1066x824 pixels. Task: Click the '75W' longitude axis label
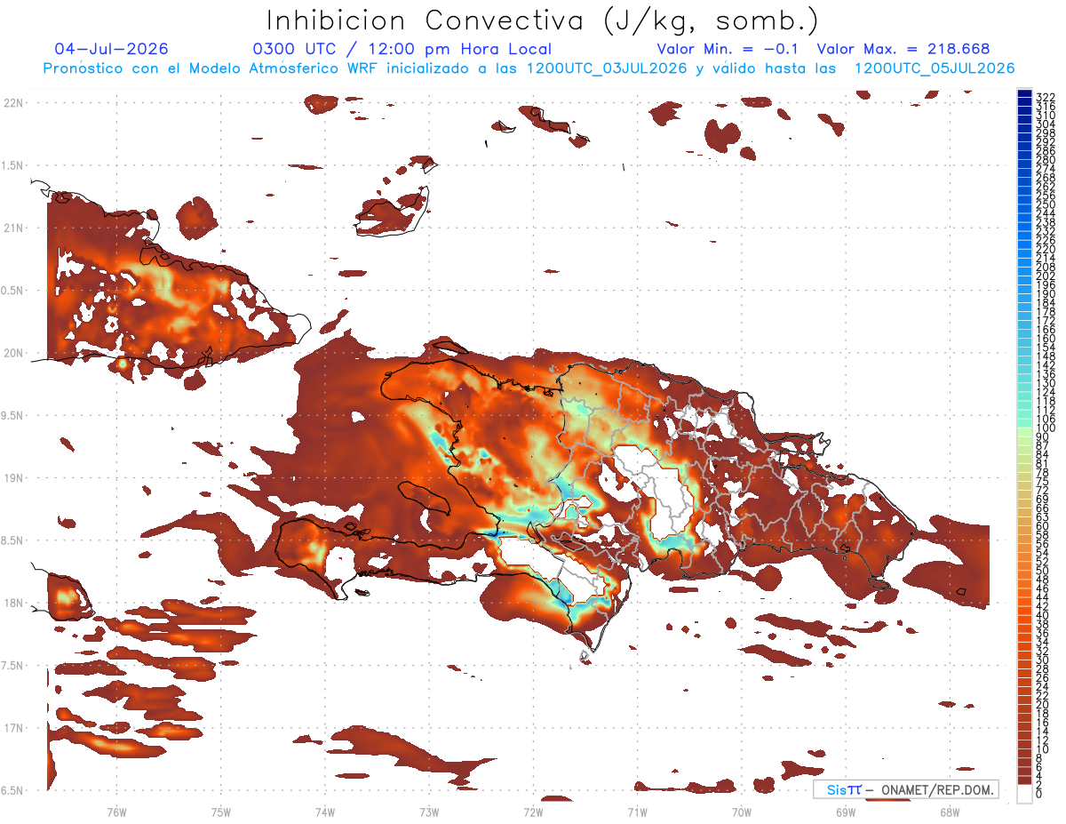(220, 812)
